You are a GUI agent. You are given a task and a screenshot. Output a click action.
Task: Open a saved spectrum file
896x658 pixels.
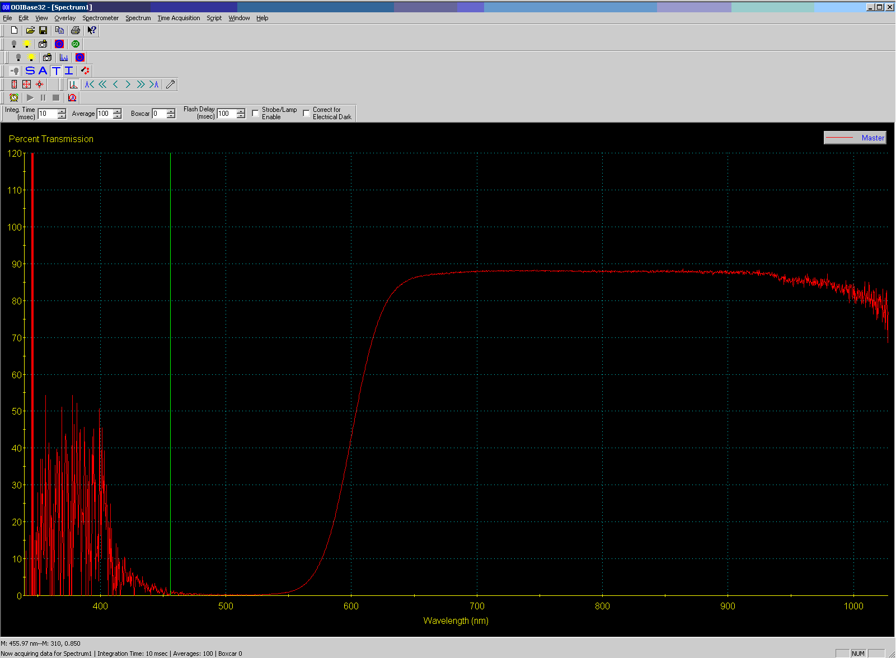tap(30, 30)
